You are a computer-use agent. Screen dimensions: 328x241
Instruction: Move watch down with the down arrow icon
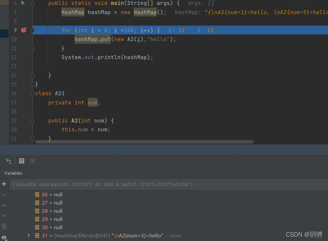tap(4, 216)
